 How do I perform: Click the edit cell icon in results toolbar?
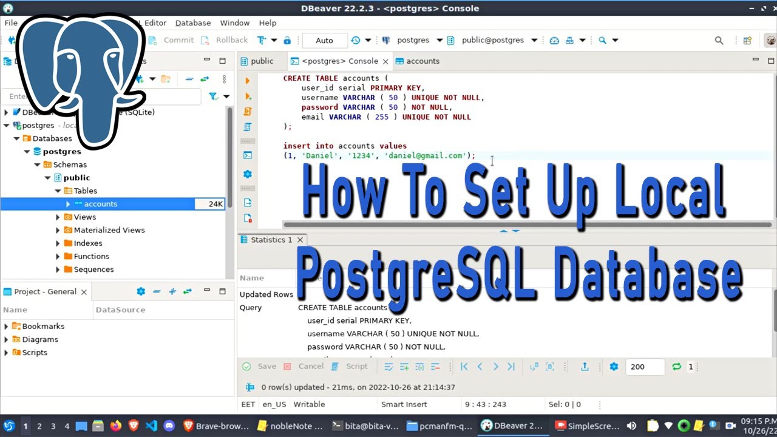tap(389, 367)
